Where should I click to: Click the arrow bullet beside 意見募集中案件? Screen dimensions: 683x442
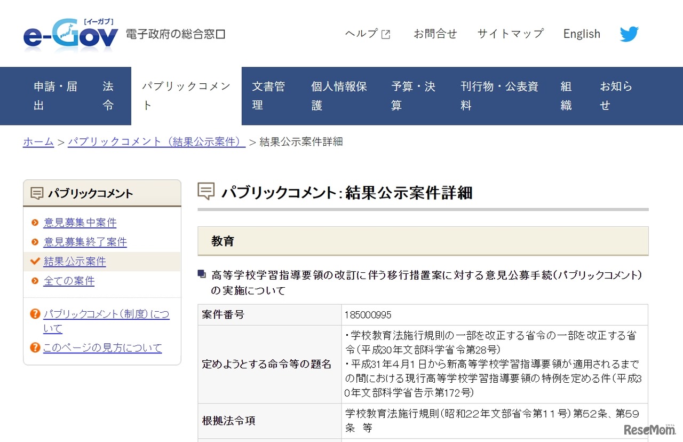(36, 223)
